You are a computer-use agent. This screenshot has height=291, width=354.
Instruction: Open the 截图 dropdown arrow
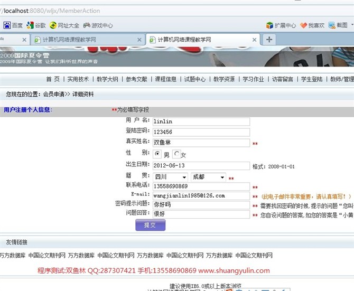pyautogui.click(x=351, y=25)
